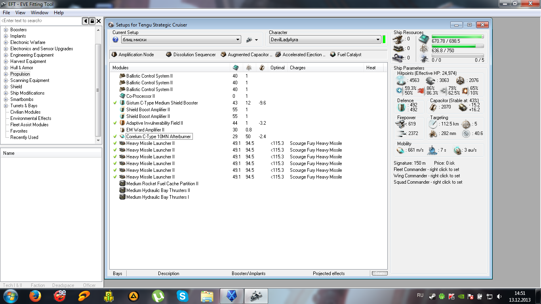Viewport: 541px width, 304px height.
Task: Expand the Ship Modifications tree node
Action: point(6,93)
